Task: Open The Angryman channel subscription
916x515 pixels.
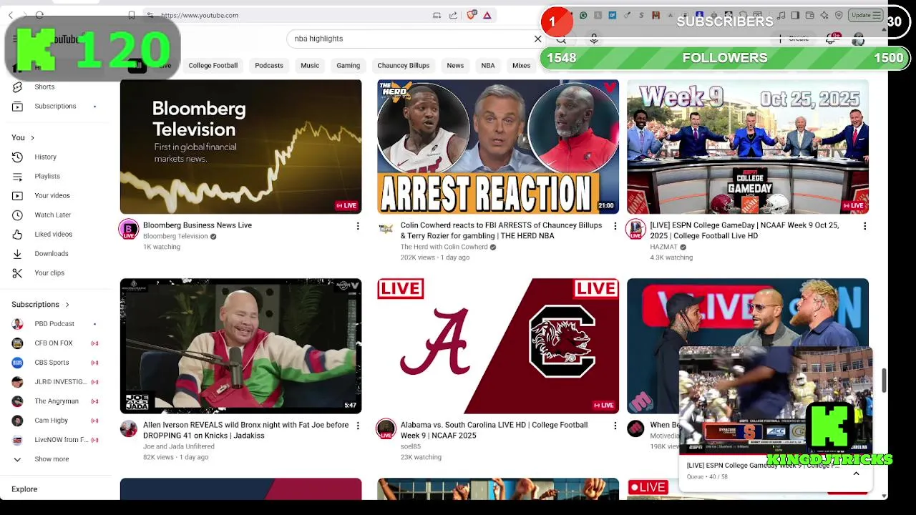Action: (57, 401)
